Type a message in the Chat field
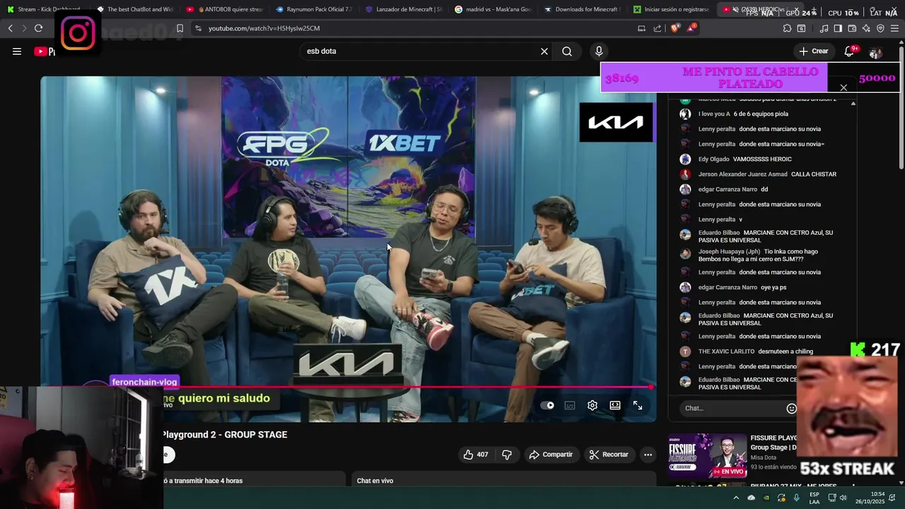 pyautogui.click(x=734, y=408)
